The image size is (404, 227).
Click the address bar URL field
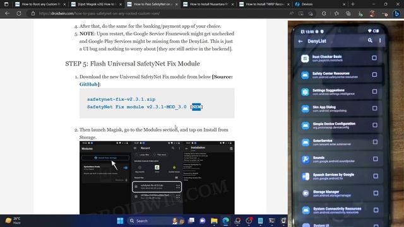click(x=160, y=13)
